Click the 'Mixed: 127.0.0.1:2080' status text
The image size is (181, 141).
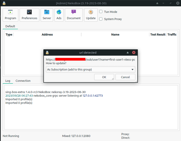[76, 136]
